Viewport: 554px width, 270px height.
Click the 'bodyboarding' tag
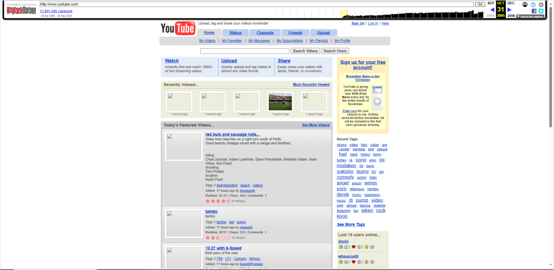[227, 185]
